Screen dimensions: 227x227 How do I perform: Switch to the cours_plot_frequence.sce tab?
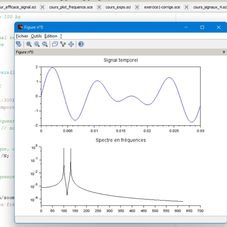[71, 7]
